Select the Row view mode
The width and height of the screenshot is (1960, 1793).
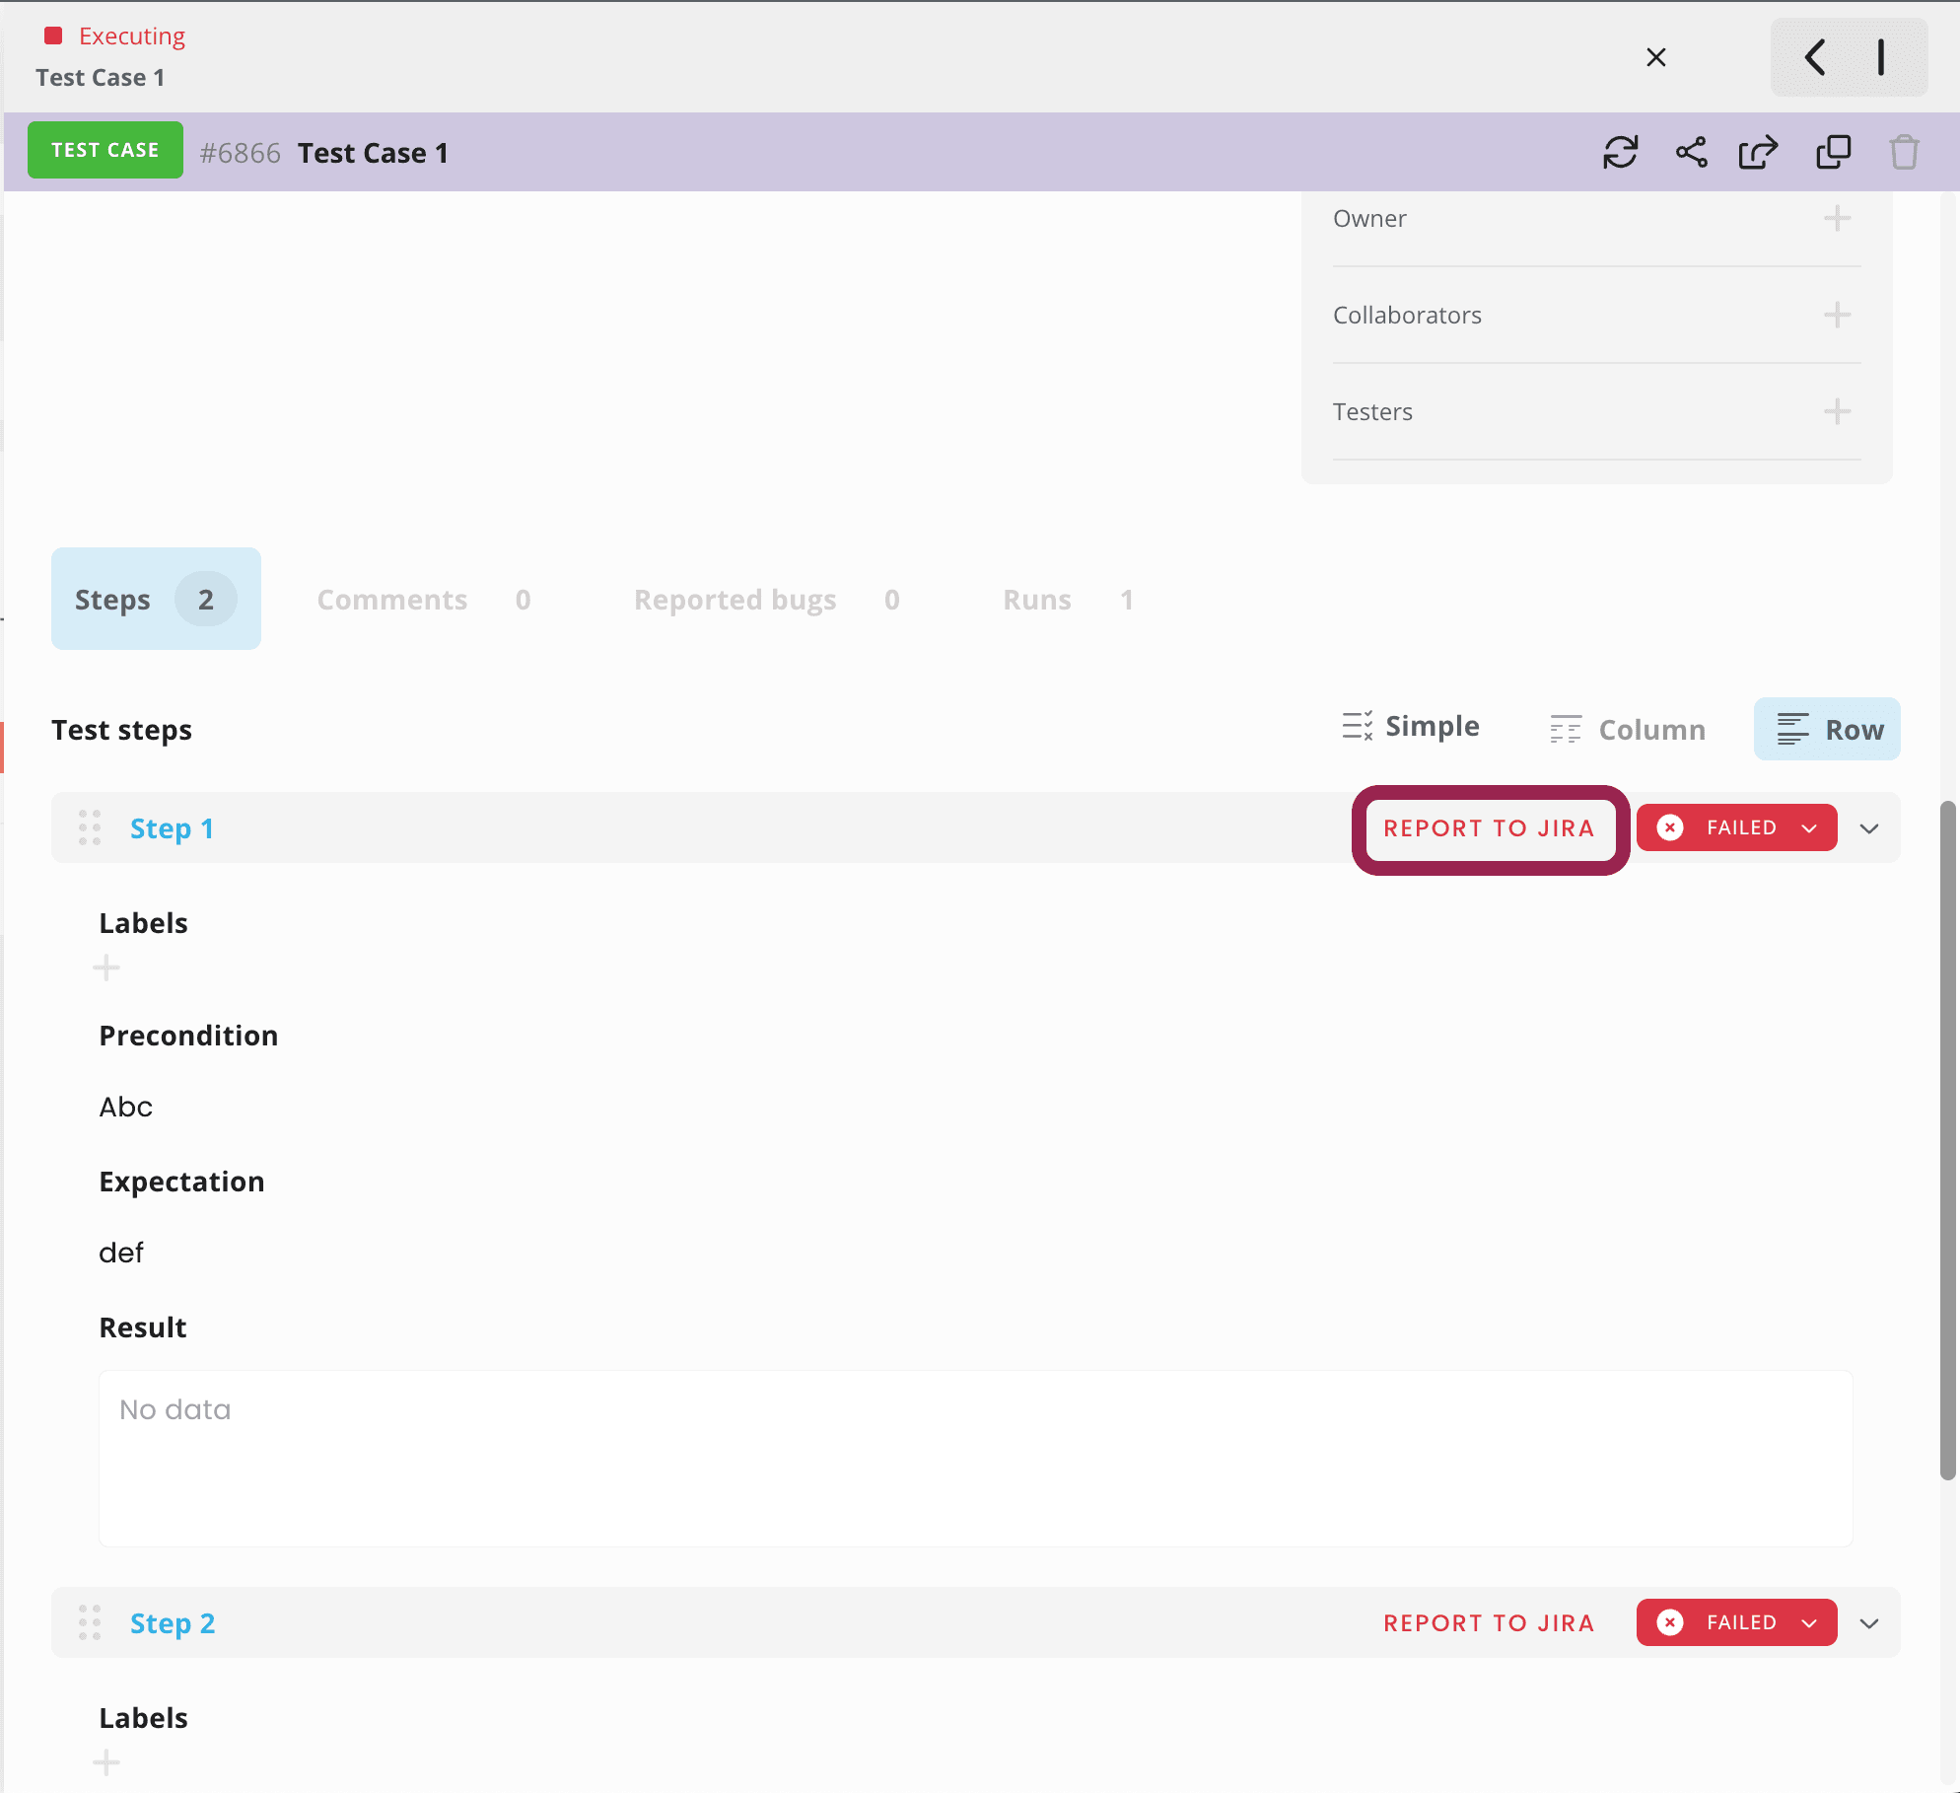tap(1828, 730)
